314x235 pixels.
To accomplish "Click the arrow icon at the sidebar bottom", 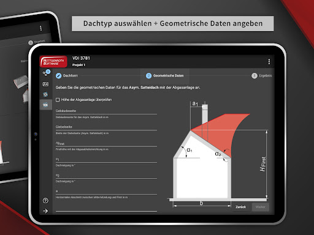I will [x=45, y=211].
